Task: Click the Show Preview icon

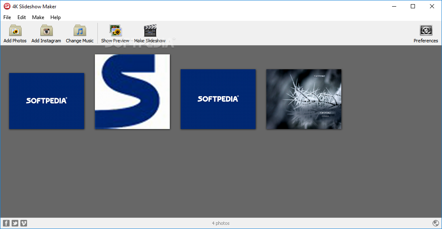Action: point(115,30)
